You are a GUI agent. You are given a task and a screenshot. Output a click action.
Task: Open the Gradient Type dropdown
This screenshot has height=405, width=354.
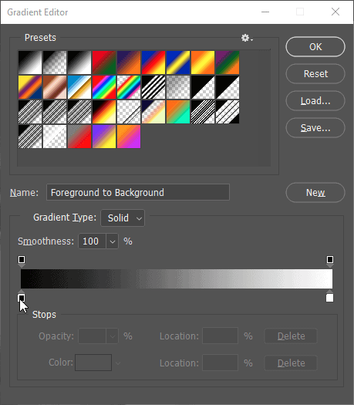pos(123,218)
